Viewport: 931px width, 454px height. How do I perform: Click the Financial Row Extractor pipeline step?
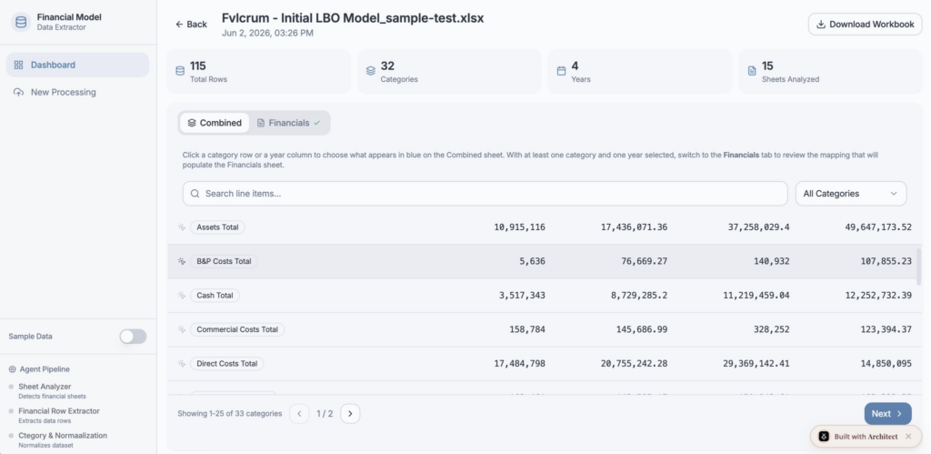tap(54, 416)
